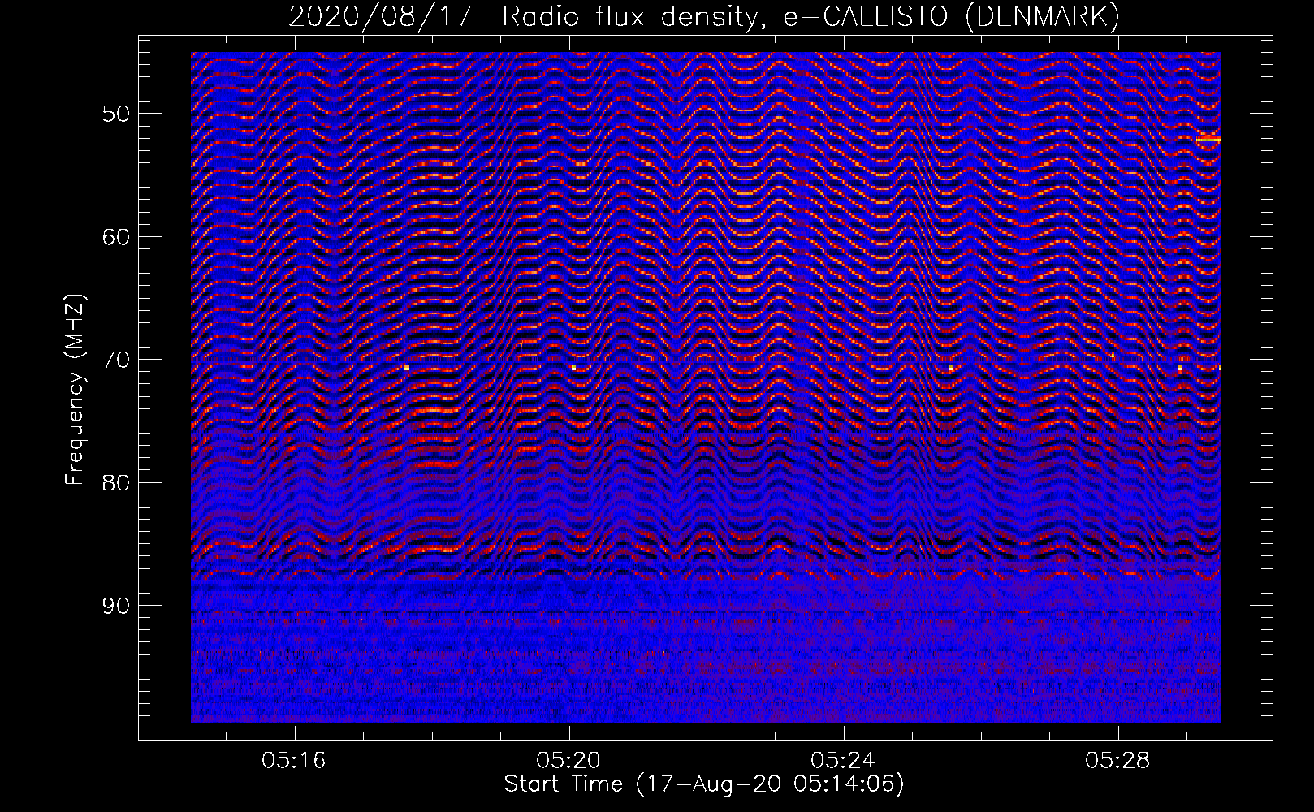Screen dimensions: 1314x812
Task: Click the 05:16 time tick label
Action: click(294, 760)
